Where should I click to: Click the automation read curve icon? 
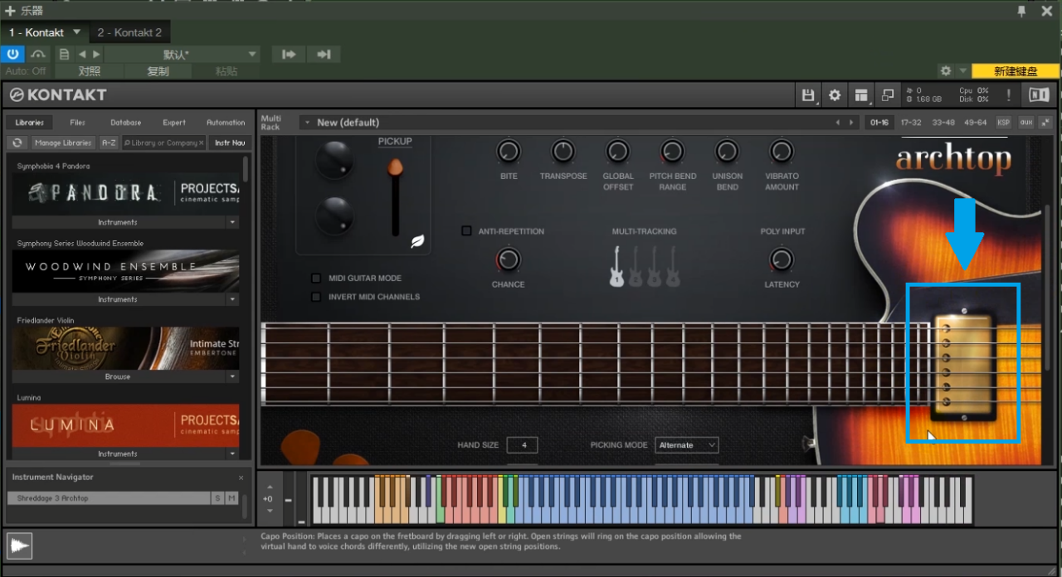point(39,54)
